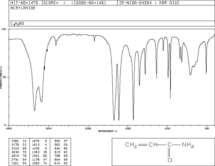Select peak table wavenumber 3034
Viewport: 215px width, 166px height.
point(15,152)
